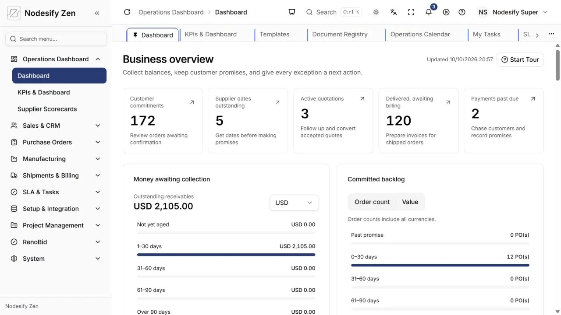Expand the Sales & CRM menu

point(56,126)
